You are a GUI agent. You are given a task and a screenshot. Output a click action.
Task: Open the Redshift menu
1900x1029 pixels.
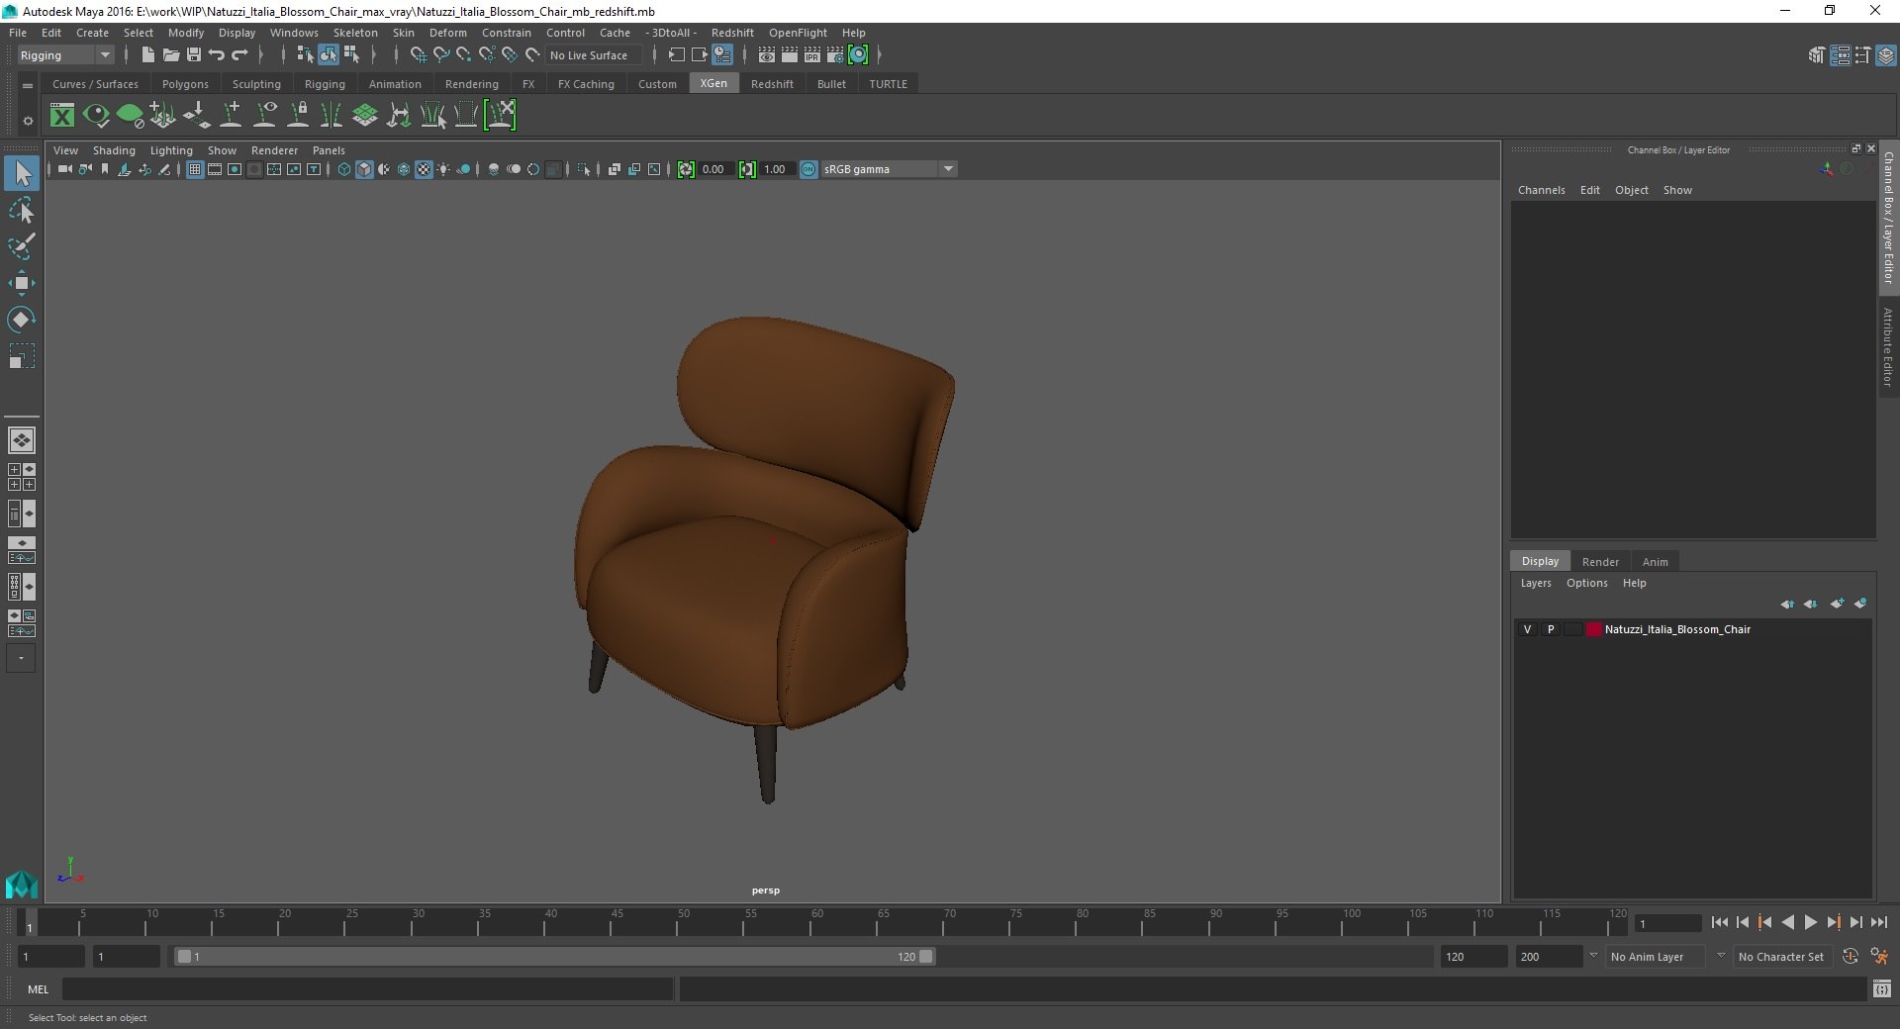[732, 33]
